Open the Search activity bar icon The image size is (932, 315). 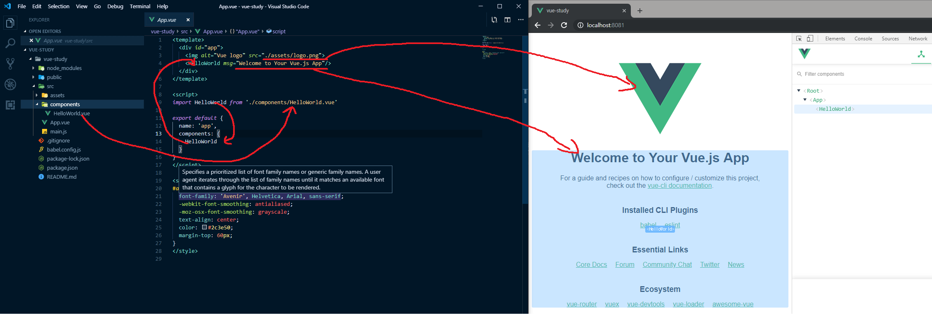pyautogui.click(x=10, y=43)
